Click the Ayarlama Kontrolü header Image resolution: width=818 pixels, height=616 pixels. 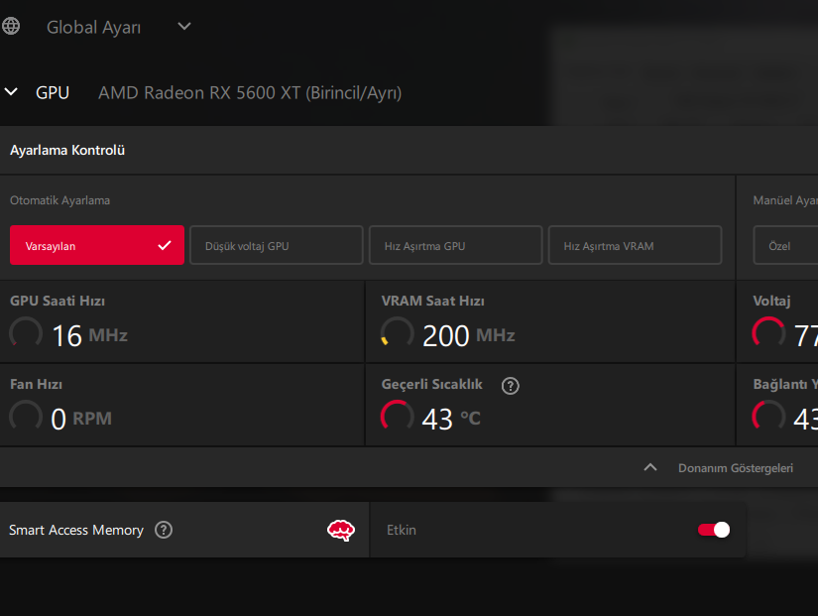(67, 151)
